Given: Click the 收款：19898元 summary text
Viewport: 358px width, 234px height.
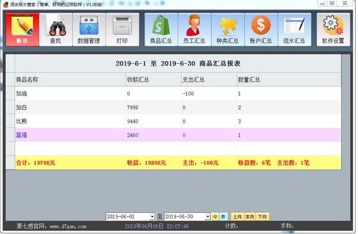Looking at the screenshot, I should [x=146, y=162].
